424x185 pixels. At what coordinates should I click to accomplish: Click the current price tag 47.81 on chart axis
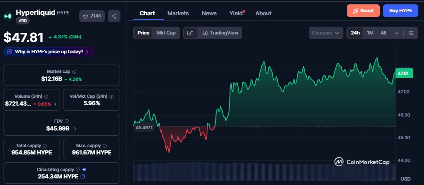click(x=404, y=73)
